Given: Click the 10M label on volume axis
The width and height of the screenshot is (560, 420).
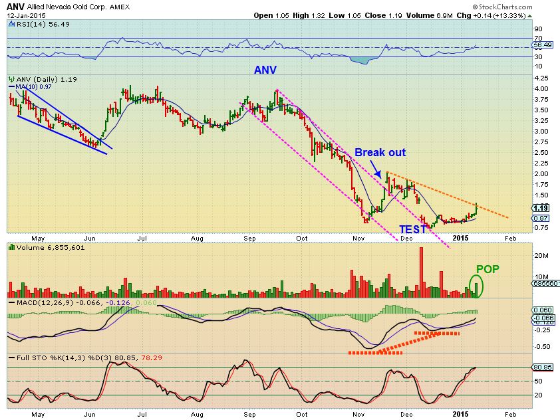Looking at the screenshot, I should (x=541, y=277).
